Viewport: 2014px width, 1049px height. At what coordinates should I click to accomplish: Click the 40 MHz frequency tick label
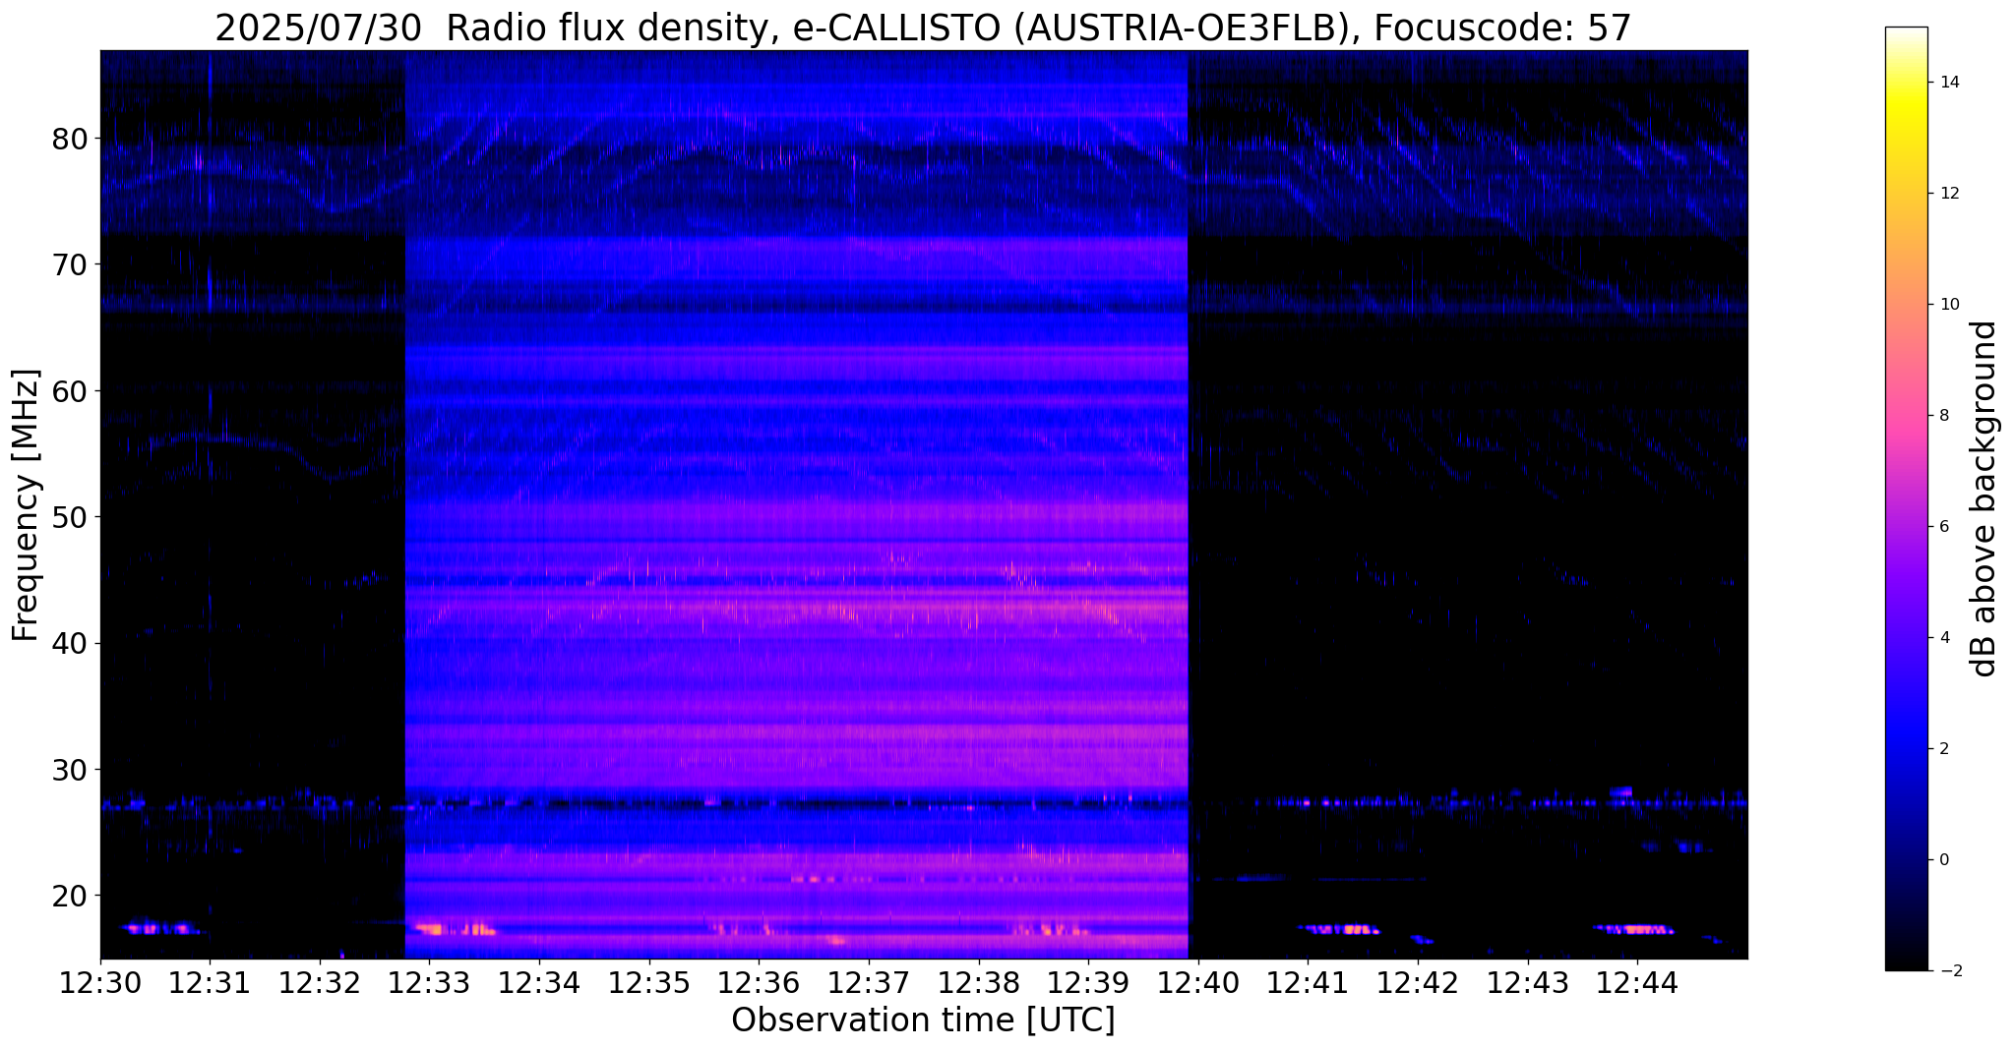70,643
